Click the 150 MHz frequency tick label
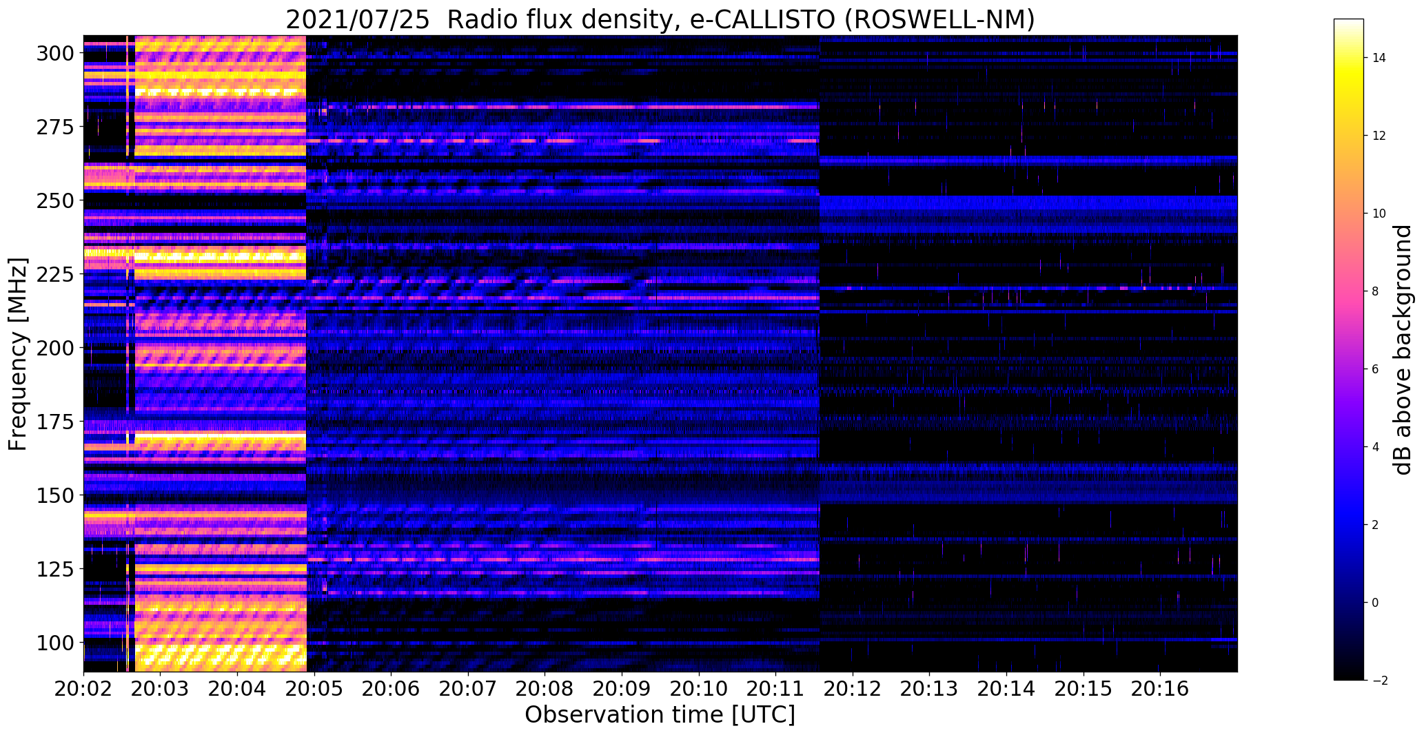Image resolution: width=1424 pixels, height=735 pixels. click(x=55, y=495)
